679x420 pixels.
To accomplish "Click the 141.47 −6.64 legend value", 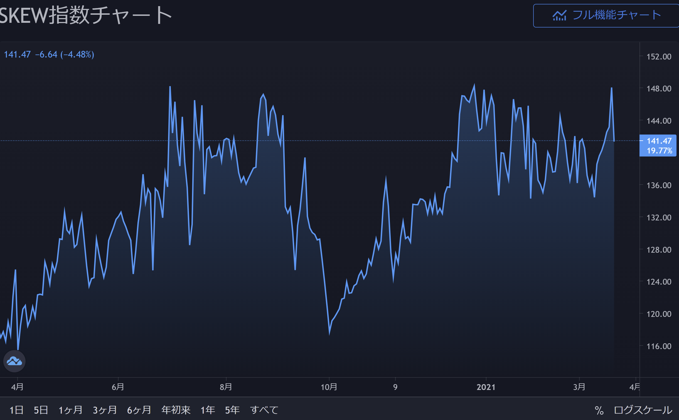I will (49, 54).
